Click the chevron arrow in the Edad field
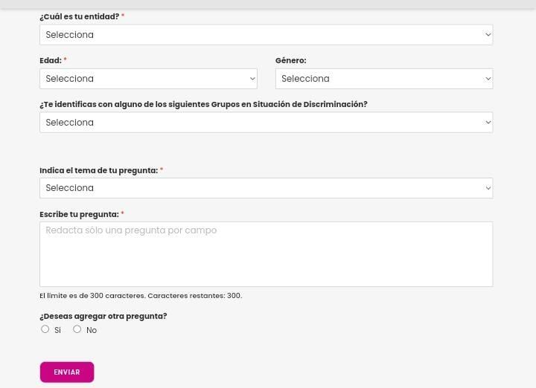The height and width of the screenshot is (388, 536). (x=252, y=79)
